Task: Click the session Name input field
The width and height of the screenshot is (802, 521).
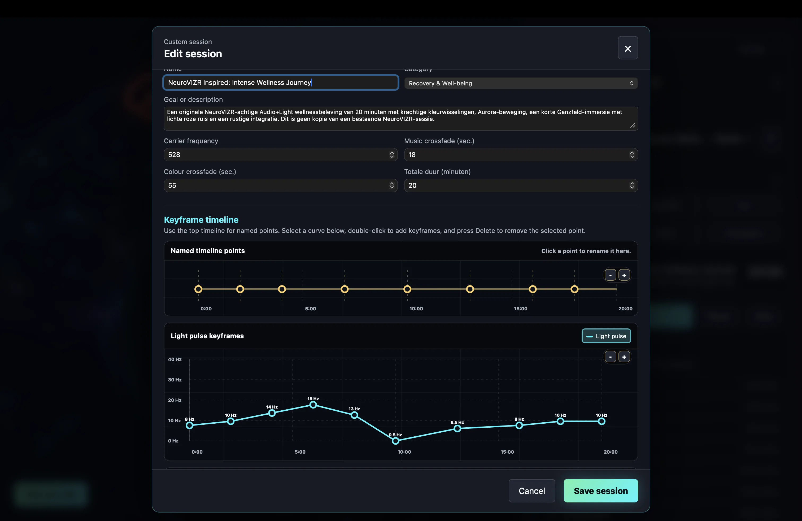Action: (280, 83)
